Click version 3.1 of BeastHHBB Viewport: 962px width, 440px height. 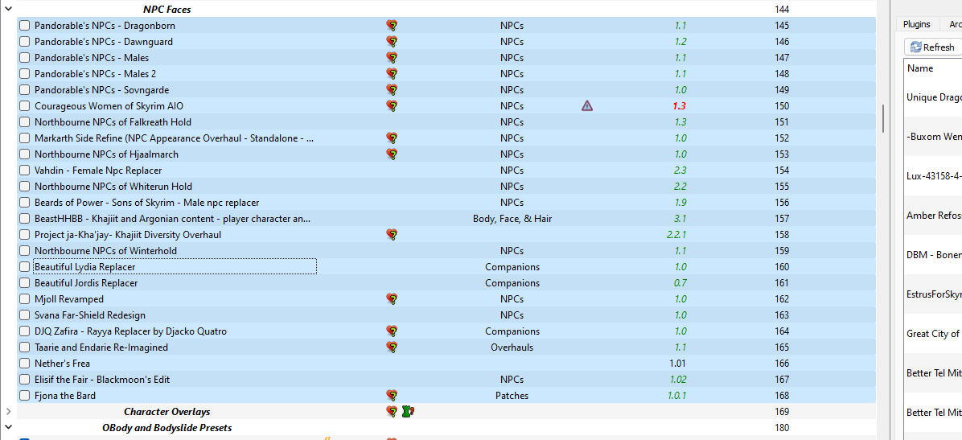point(680,219)
